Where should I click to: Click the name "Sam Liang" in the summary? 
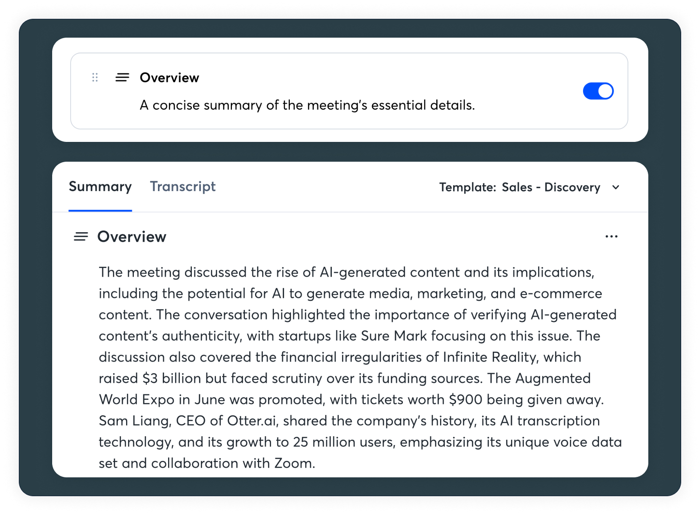(x=134, y=421)
